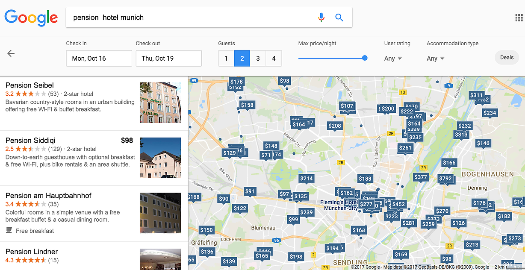Click the Max price/night slider handle
Screen dimensions: 525x270
tap(365, 58)
